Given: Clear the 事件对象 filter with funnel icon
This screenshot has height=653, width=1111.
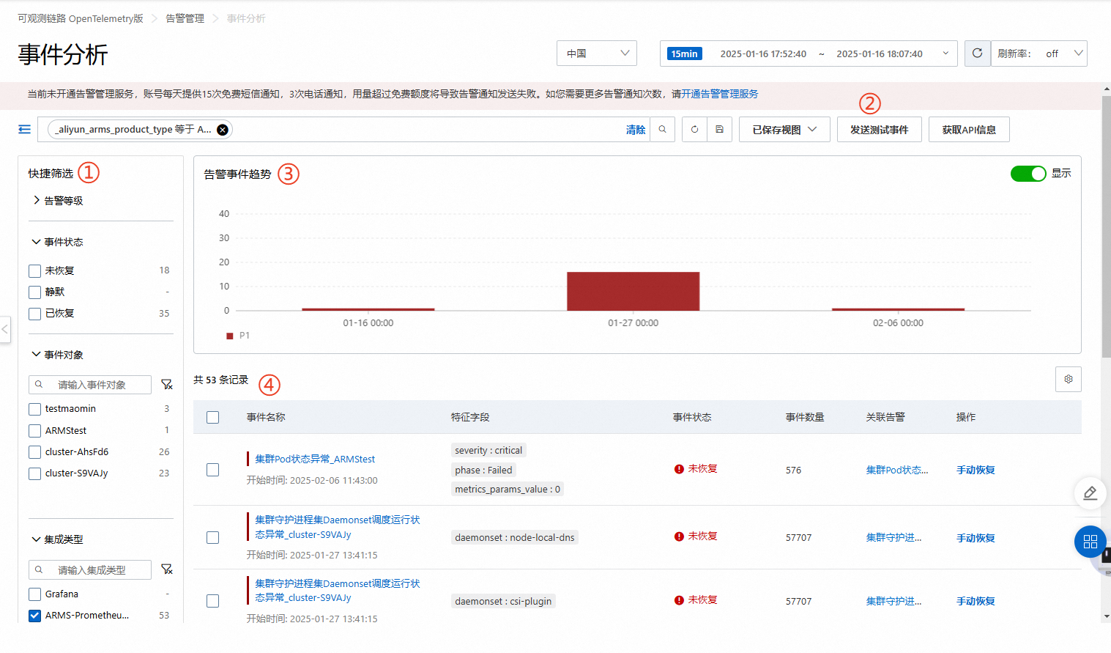Looking at the screenshot, I should tap(167, 385).
